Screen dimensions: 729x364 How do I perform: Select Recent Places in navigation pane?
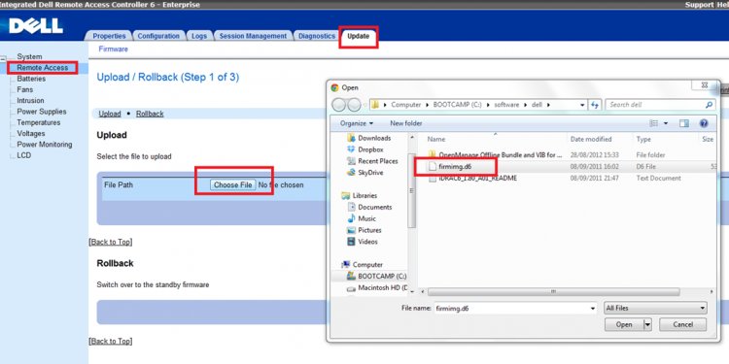pyautogui.click(x=373, y=161)
